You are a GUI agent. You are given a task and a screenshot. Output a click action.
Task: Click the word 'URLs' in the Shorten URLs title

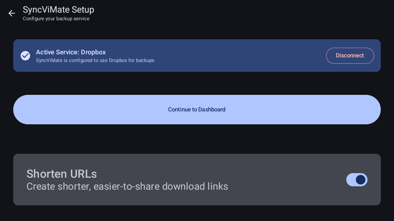coord(83,174)
